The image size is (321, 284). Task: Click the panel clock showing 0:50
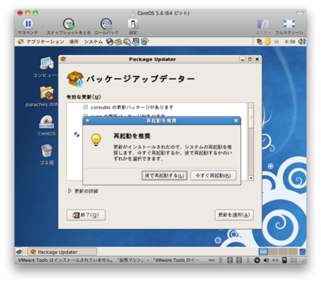(x=290, y=42)
